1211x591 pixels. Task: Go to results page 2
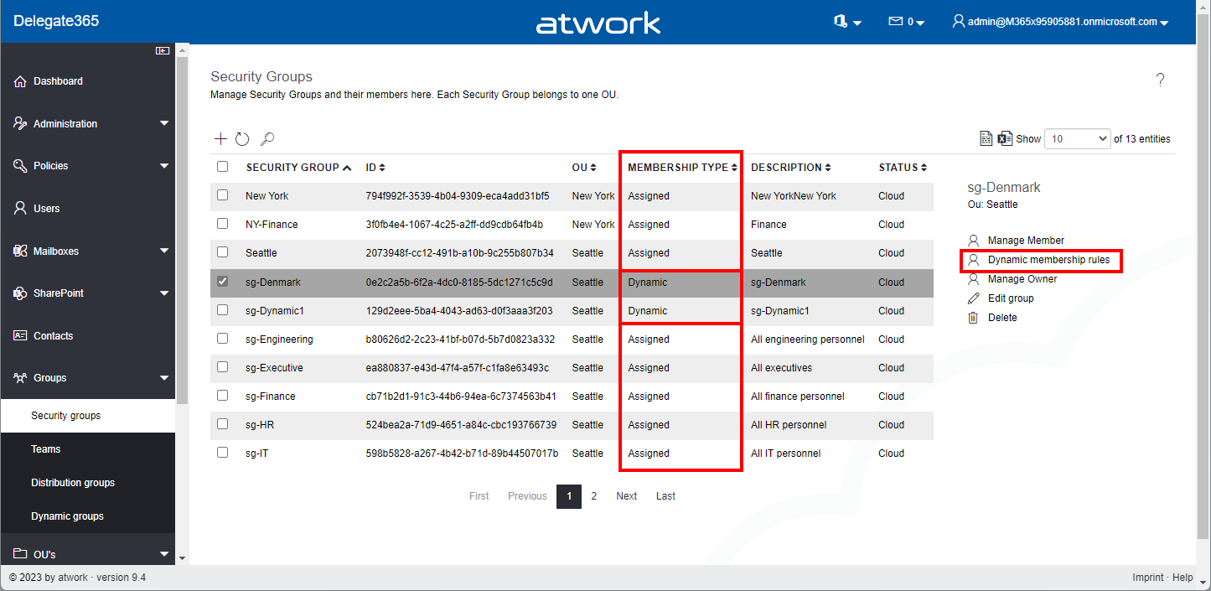coord(593,496)
